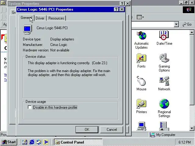The height and width of the screenshot is (146, 195).
Task: Restore down the Control Panel window
Action: [186, 3]
